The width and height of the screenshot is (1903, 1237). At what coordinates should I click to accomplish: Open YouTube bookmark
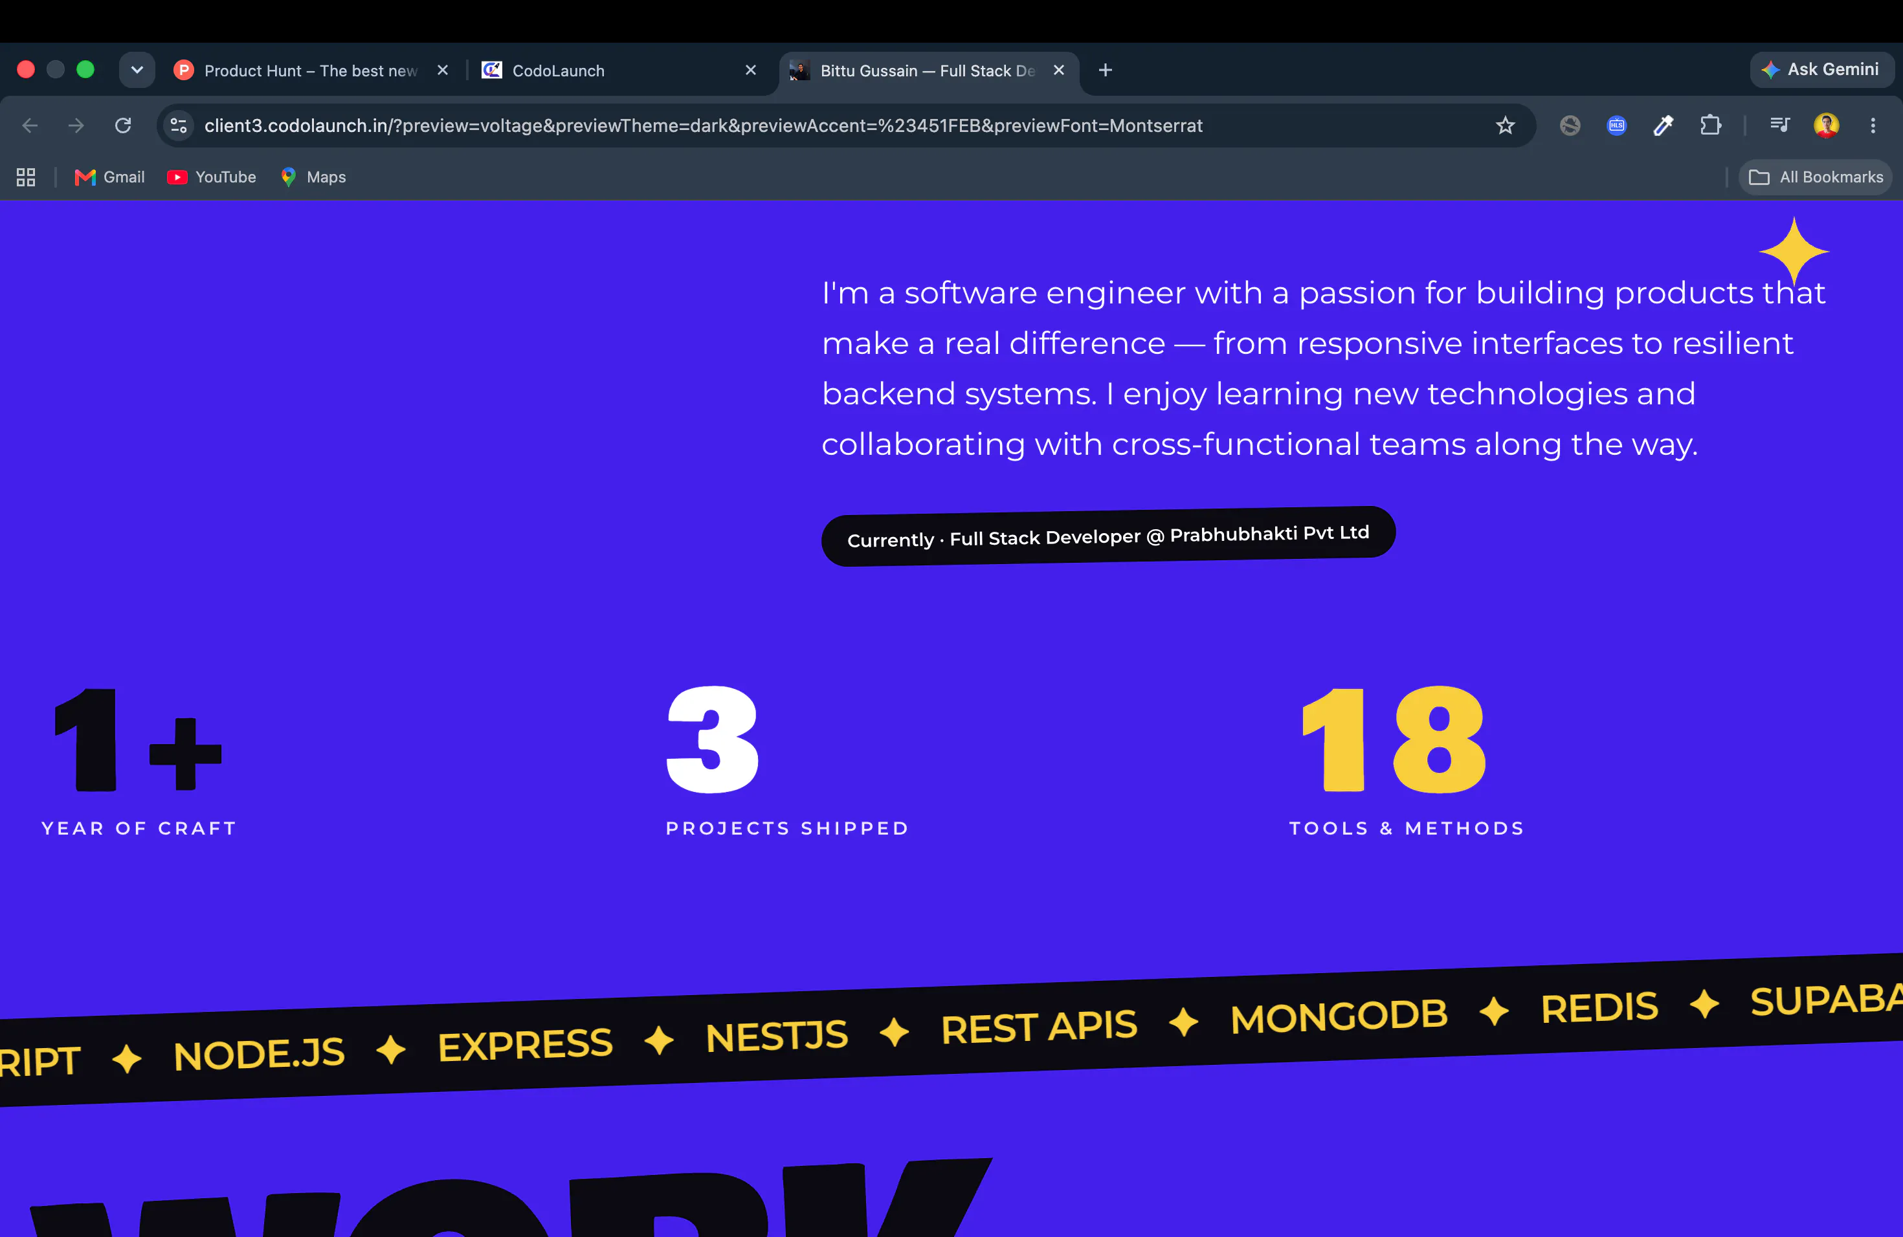(211, 177)
